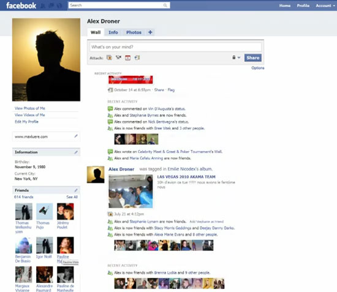
Task: Open the Options link below the composer
Action: pyautogui.click(x=258, y=68)
